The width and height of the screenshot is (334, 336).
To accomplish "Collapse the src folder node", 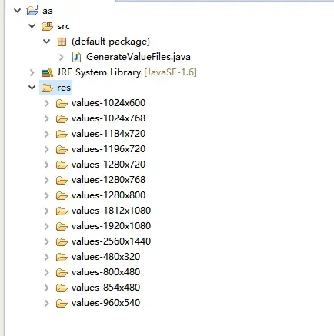I will 32,26.
